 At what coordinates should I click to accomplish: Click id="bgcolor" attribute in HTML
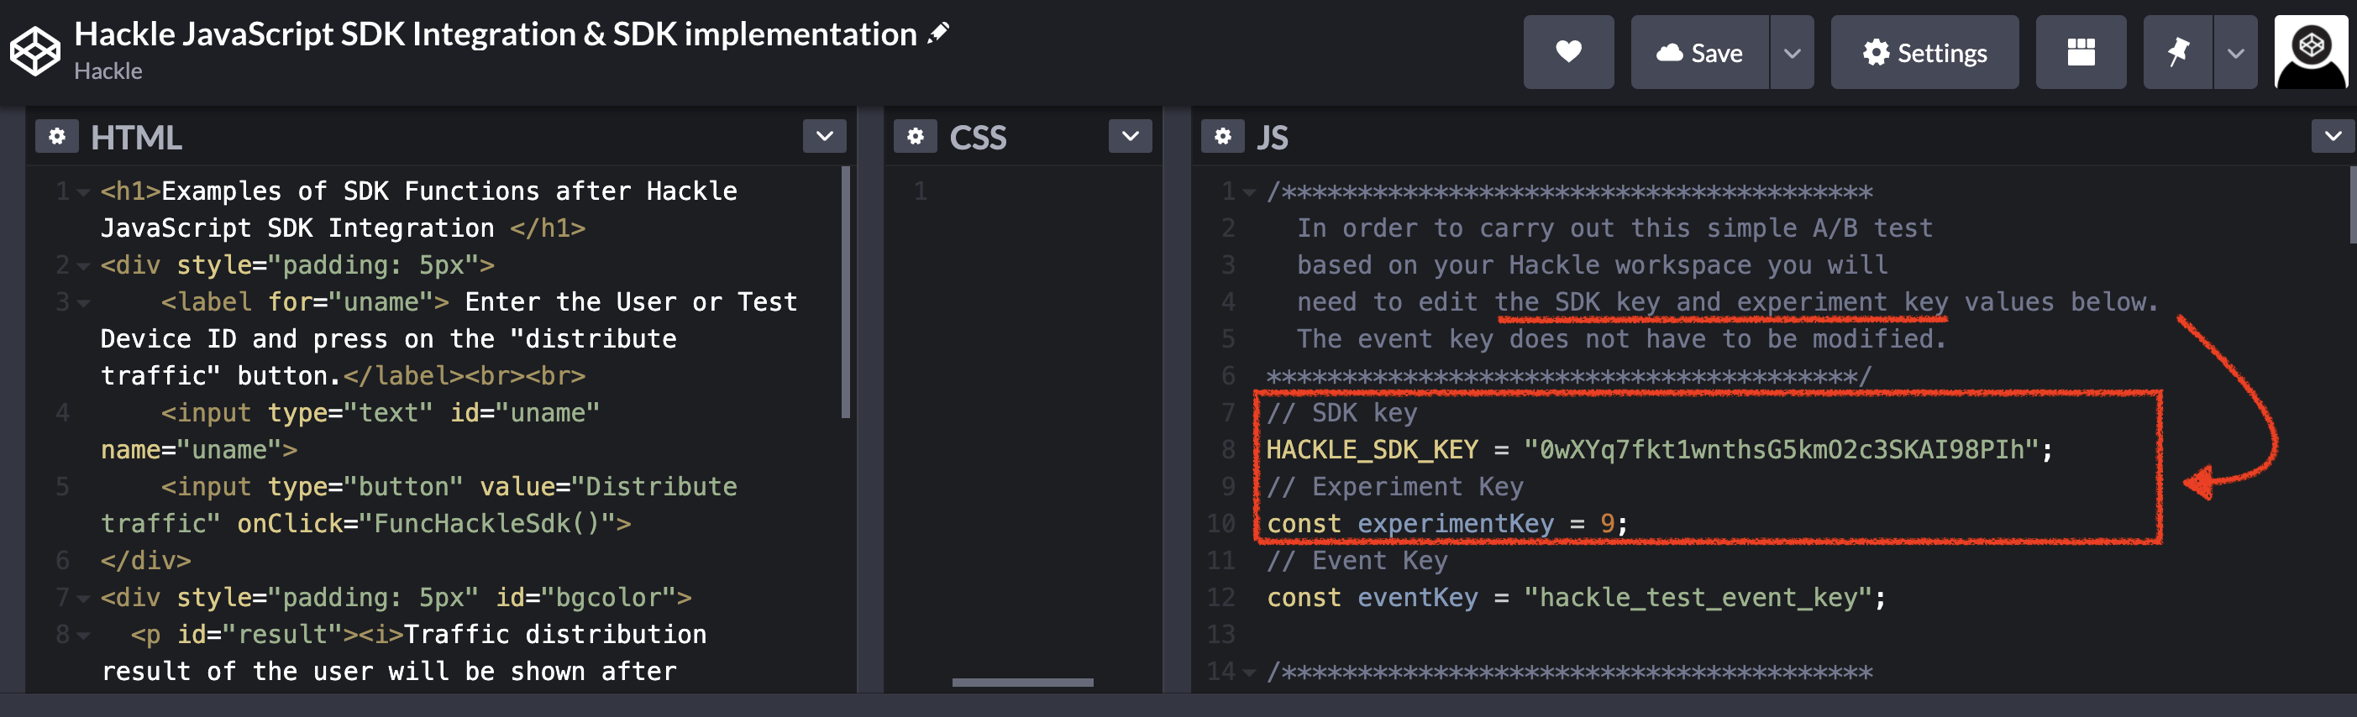[585, 598]
